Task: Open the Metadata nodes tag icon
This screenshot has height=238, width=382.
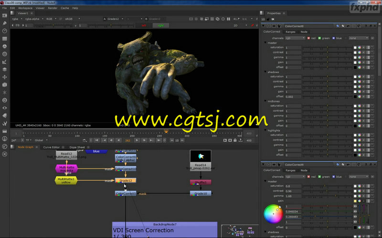Action: (4, 116)
